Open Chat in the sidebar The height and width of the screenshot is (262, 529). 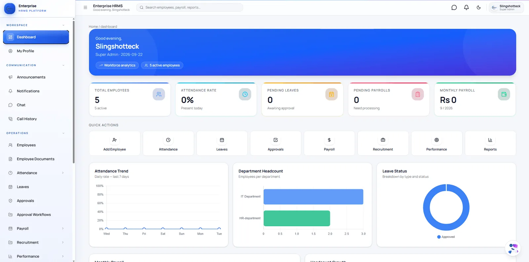pyautogui.click(x=36, y=105)
